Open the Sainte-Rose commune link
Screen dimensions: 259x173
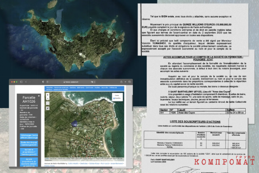[x=94, y=163]
